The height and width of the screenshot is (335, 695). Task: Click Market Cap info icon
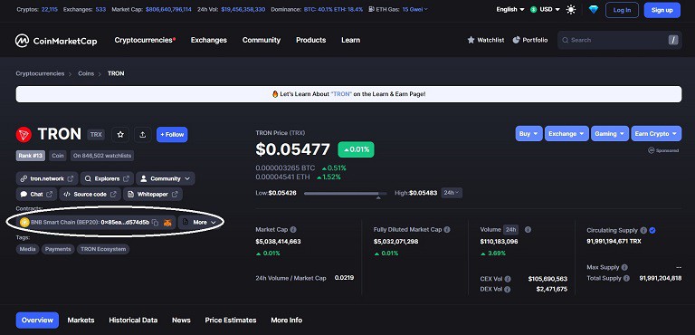[293, 230]
